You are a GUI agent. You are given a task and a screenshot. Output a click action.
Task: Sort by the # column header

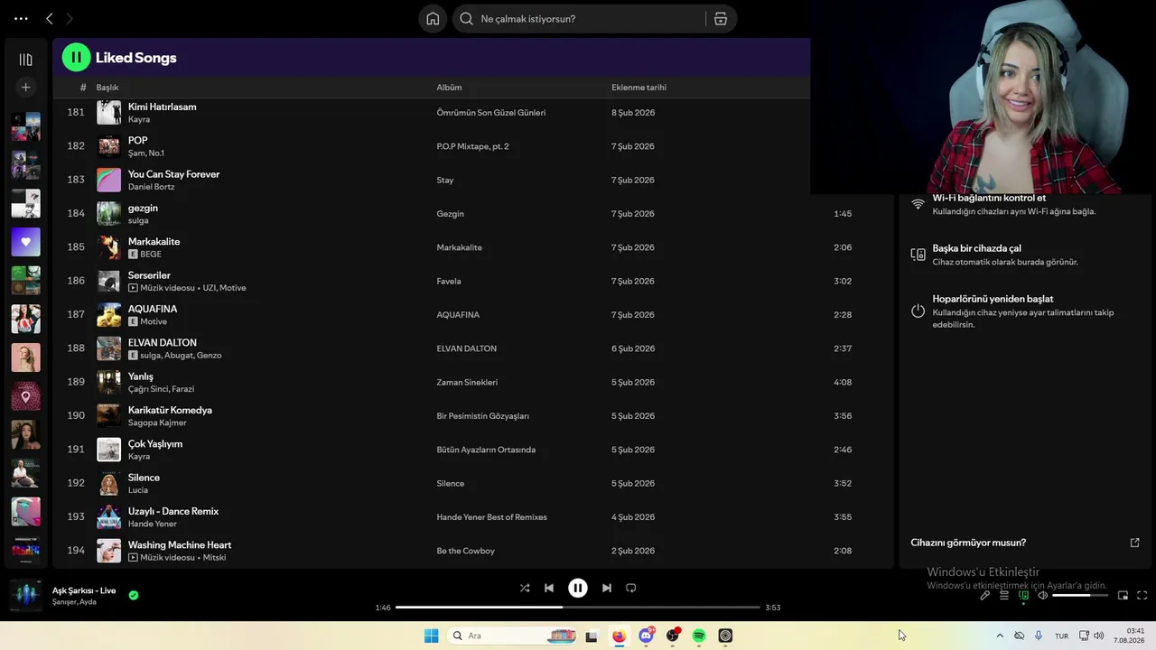click(x=83, y=88)
